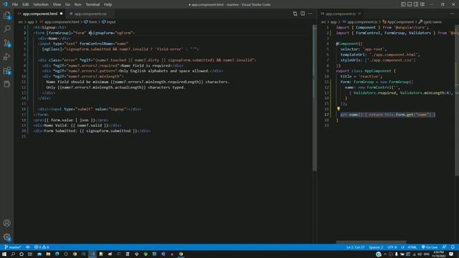Open the File menu
The image size is (459, 258).
15,4
